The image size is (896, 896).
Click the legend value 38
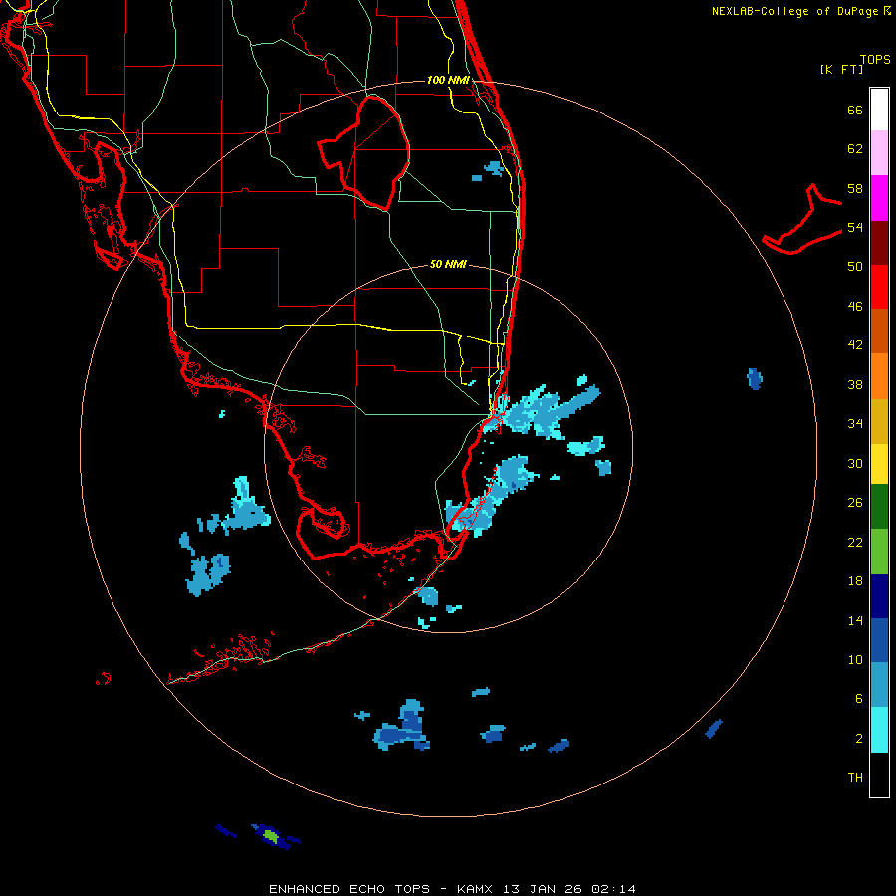click(855, 384)
